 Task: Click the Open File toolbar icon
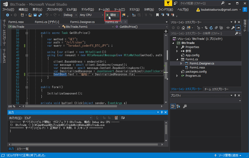click(x=30, y=15)
